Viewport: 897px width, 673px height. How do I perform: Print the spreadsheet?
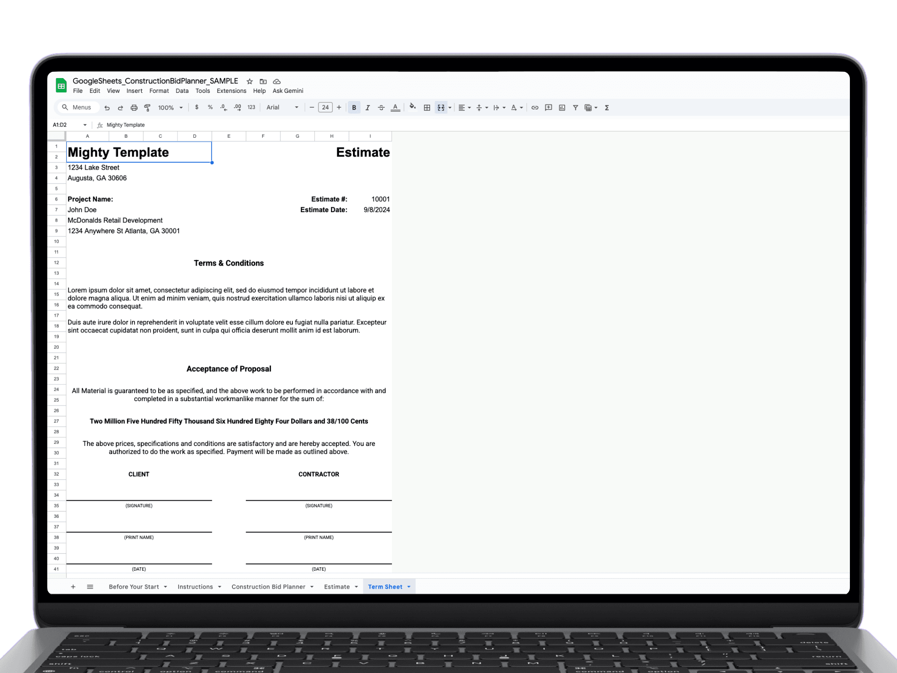click(134, 108)
